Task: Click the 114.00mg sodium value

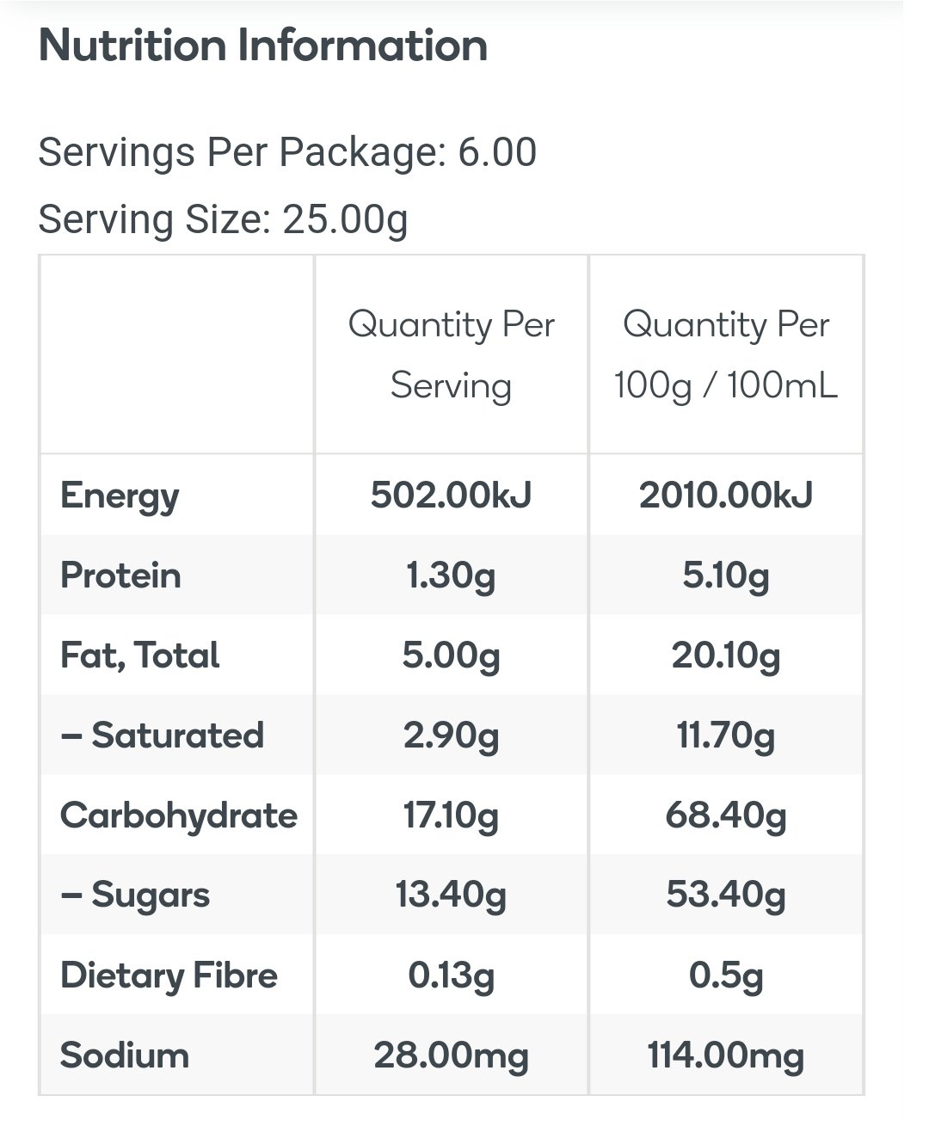Action: click(x=725, y=1055)
